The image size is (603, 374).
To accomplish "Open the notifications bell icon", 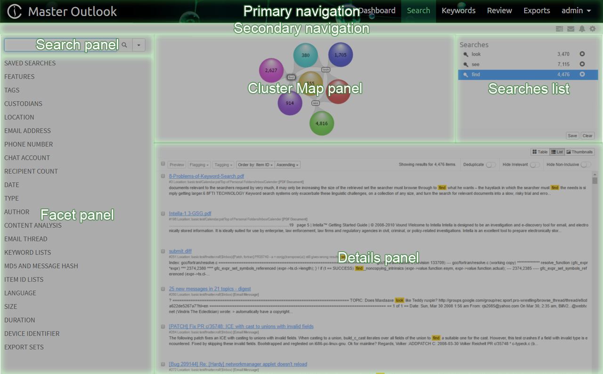I will (582, 29).
